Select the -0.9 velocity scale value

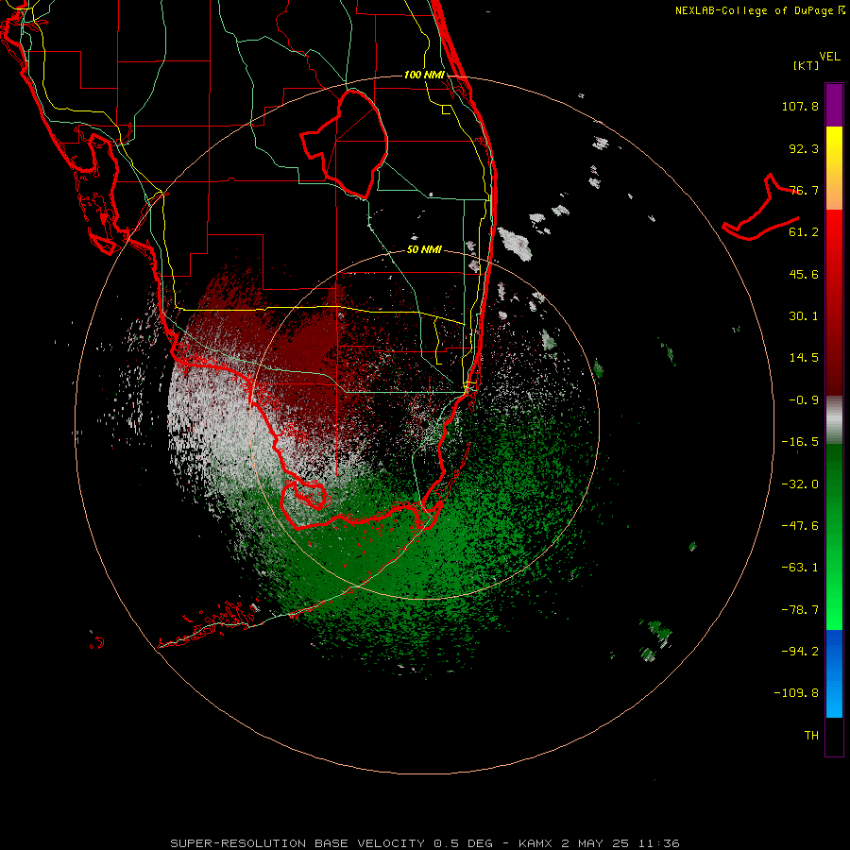(x=804, y=400)
